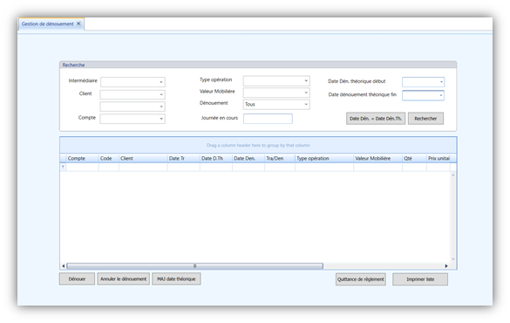Click the grid horizontal scrollbar thumb
510x323 pixels.
click(x=194, y=266)
